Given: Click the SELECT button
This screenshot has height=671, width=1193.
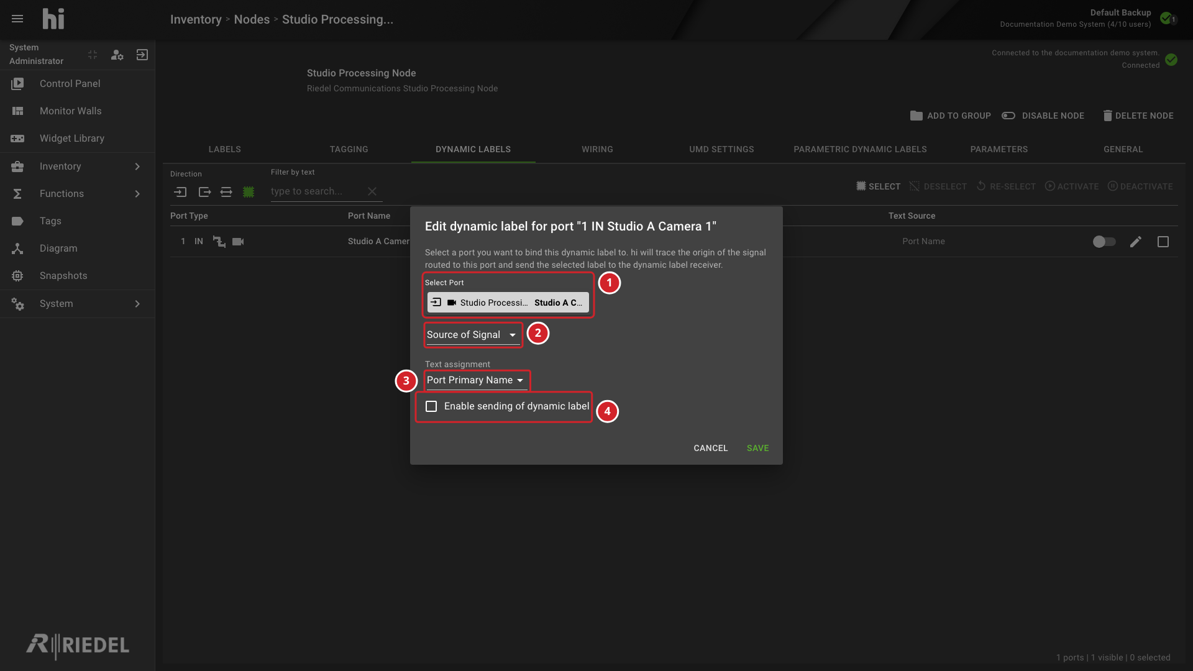Looking at the screenshot, I should pos(878,186).
